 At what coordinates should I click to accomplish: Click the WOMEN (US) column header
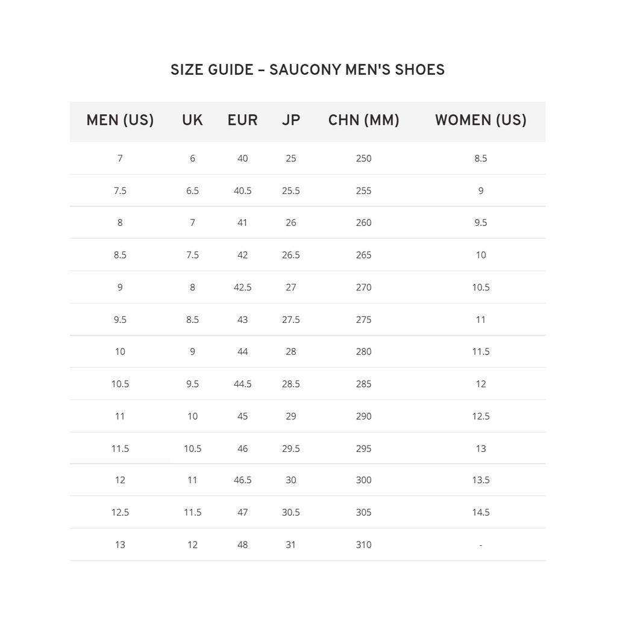(x=480, y=121)
